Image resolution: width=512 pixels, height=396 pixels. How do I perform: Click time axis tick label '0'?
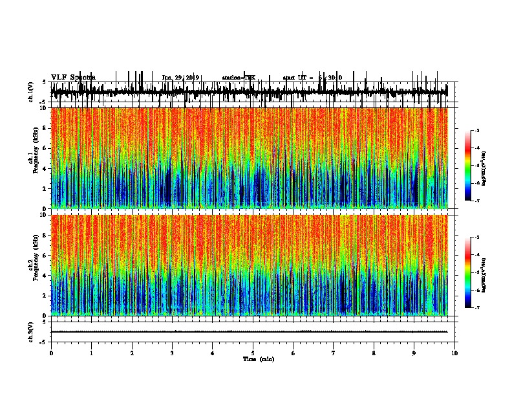51,353
